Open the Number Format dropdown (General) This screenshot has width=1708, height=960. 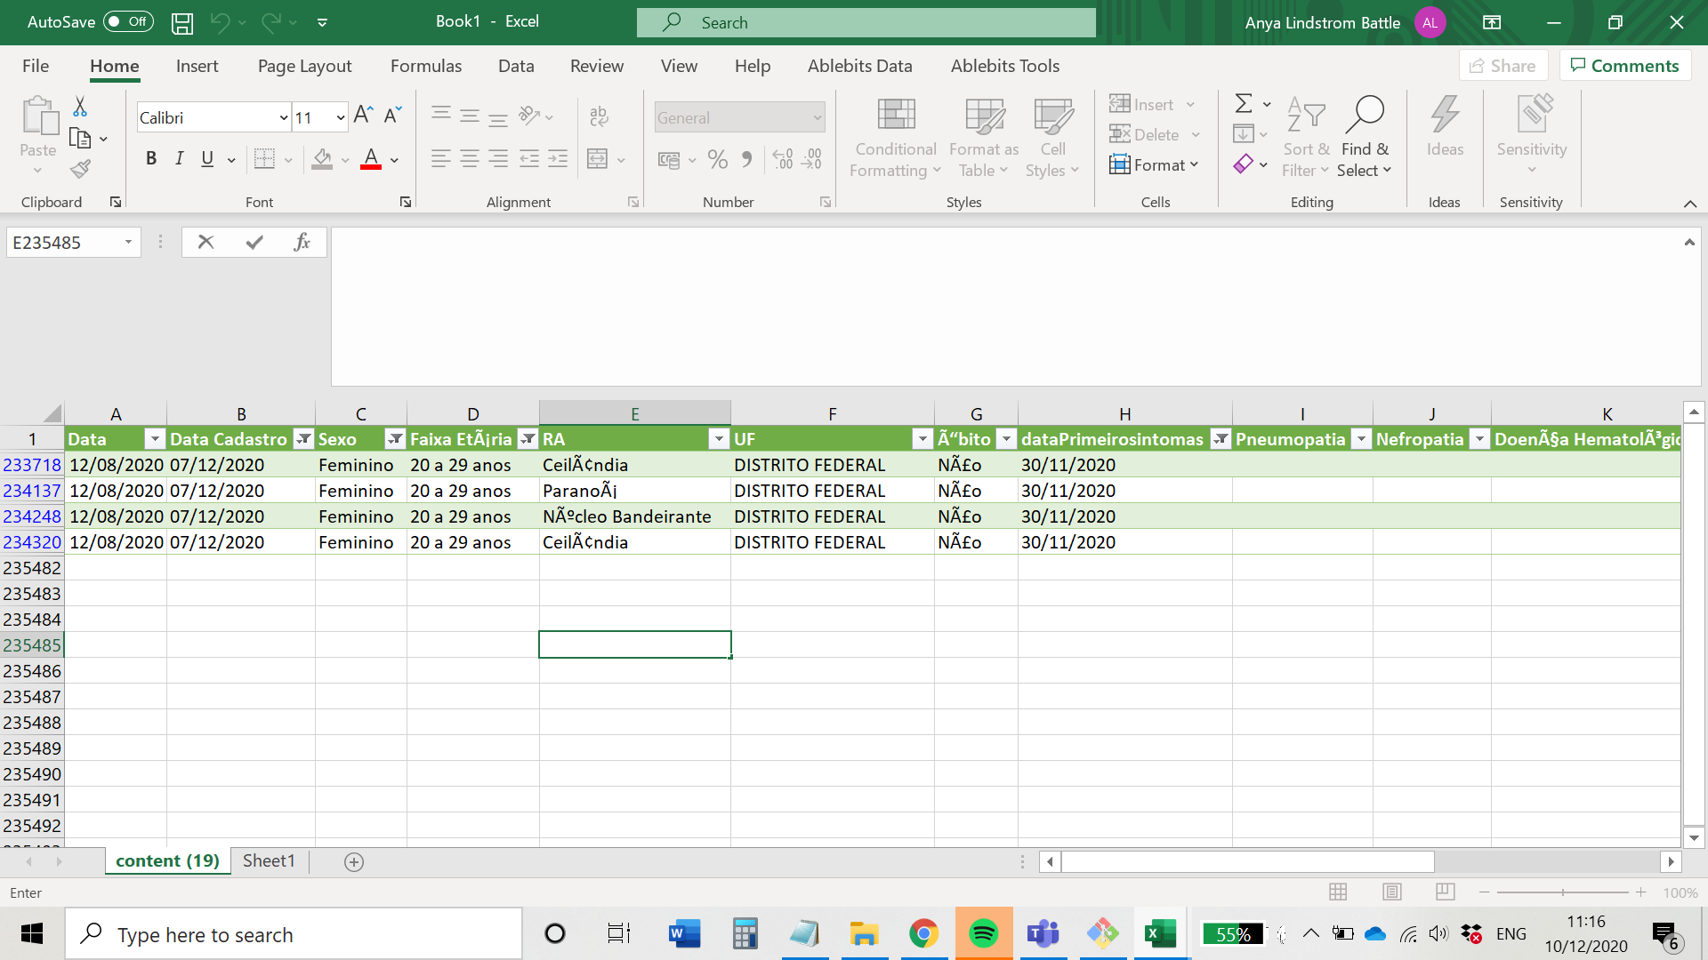click(817, 117)
